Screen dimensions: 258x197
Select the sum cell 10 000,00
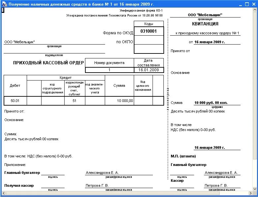[x=119, y=101]
